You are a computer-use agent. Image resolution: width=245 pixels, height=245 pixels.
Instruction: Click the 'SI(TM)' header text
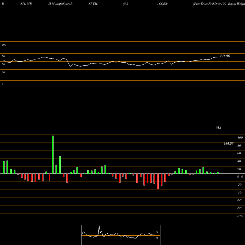tap(93, 4)
